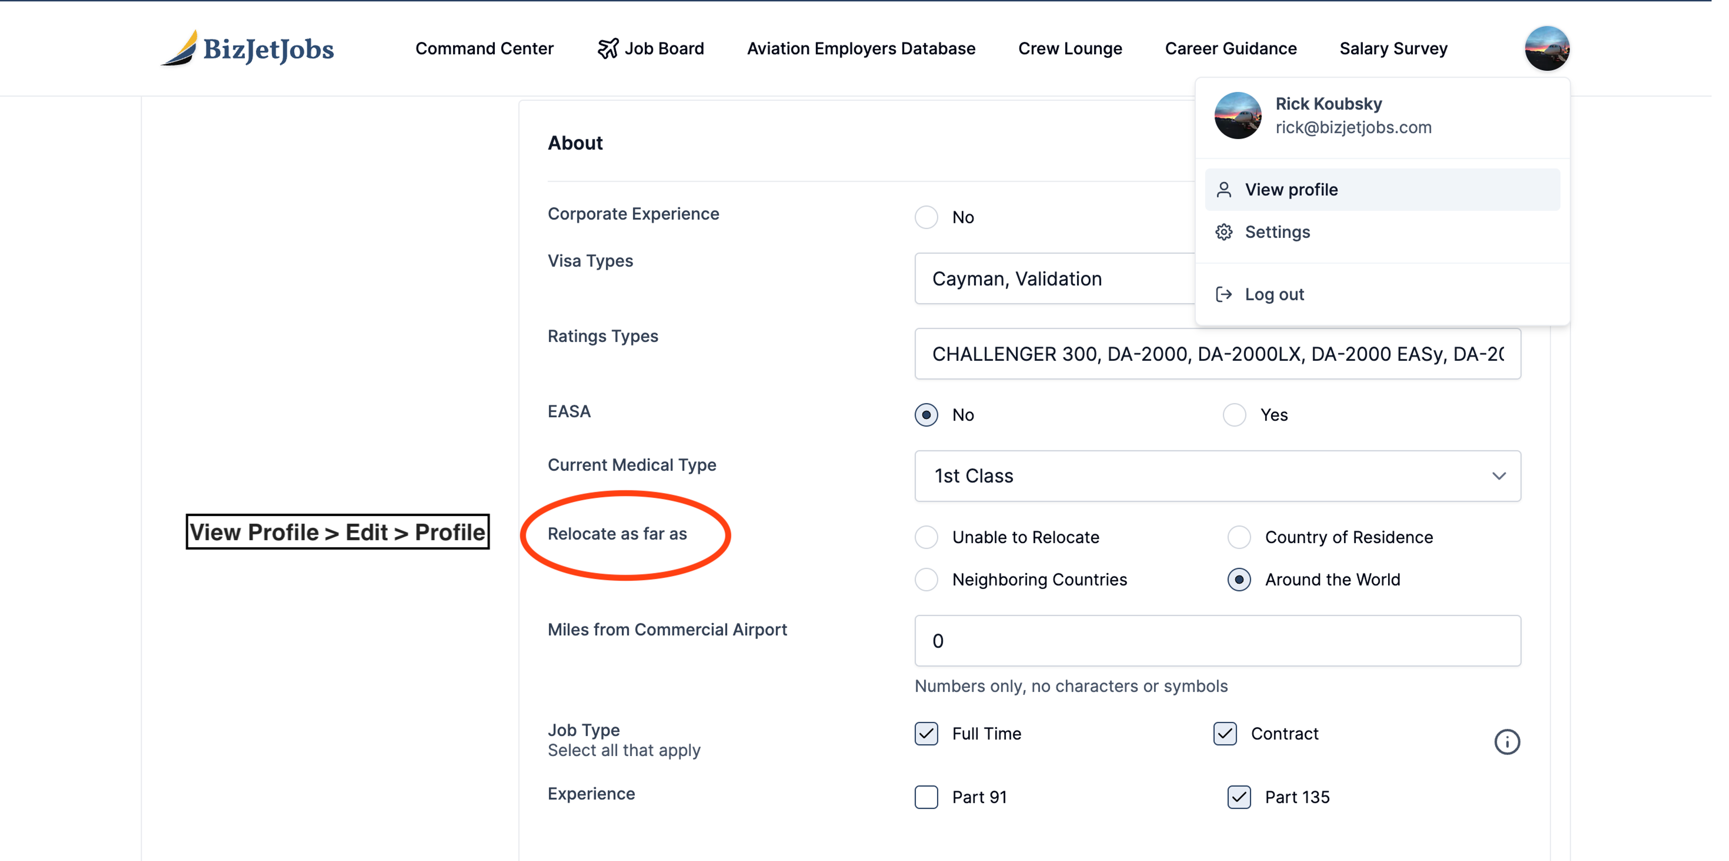Click the airplane icon beside Job Board
The height and width of the screenshot is (861, 1729).
coord(607,48)
